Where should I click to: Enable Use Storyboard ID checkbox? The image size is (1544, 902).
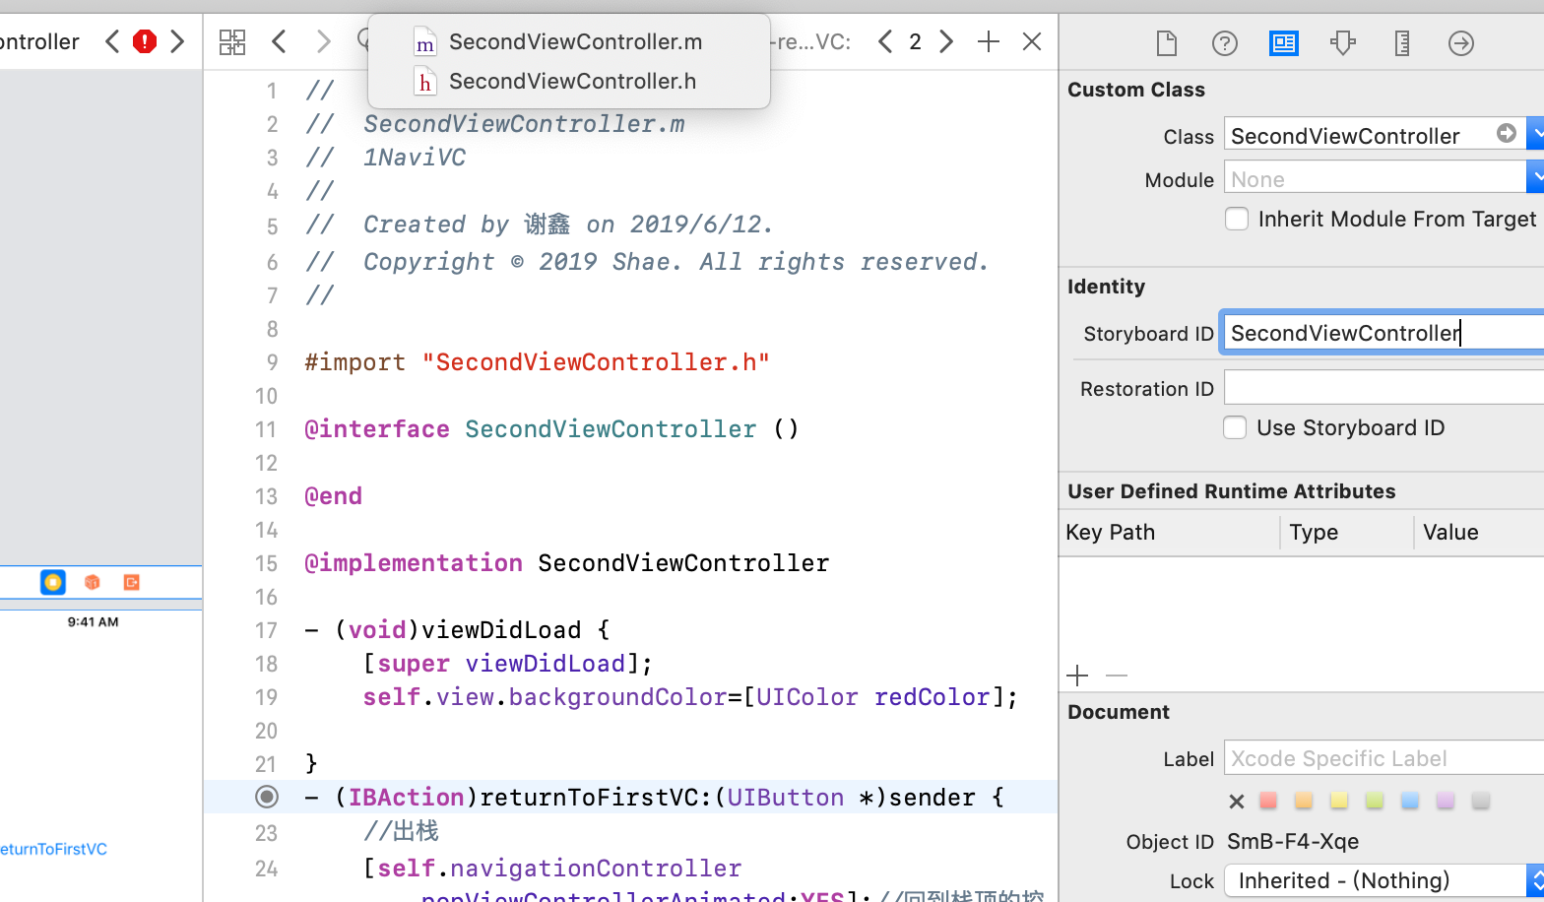1235,427
